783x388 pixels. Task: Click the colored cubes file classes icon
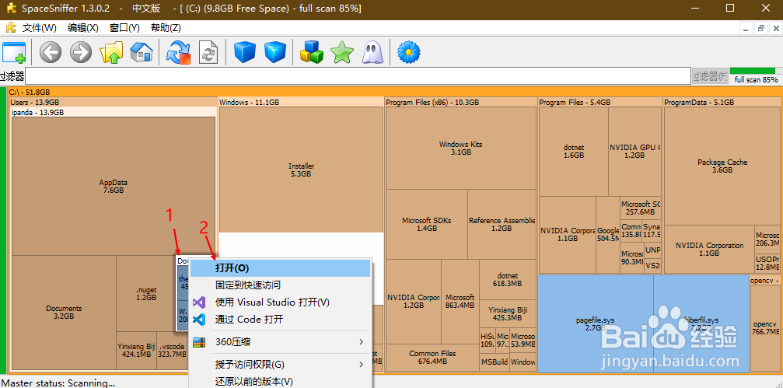point(312,52)
